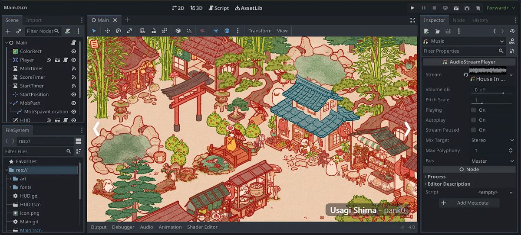The height and width of the screenshot is (235, 521).
Task: Open Scene dock extra options menu
Action: pyautogui.click(x=79, y=31)
